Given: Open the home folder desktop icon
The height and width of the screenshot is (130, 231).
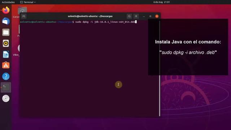Looking at the screenshot, I should 22,10.
